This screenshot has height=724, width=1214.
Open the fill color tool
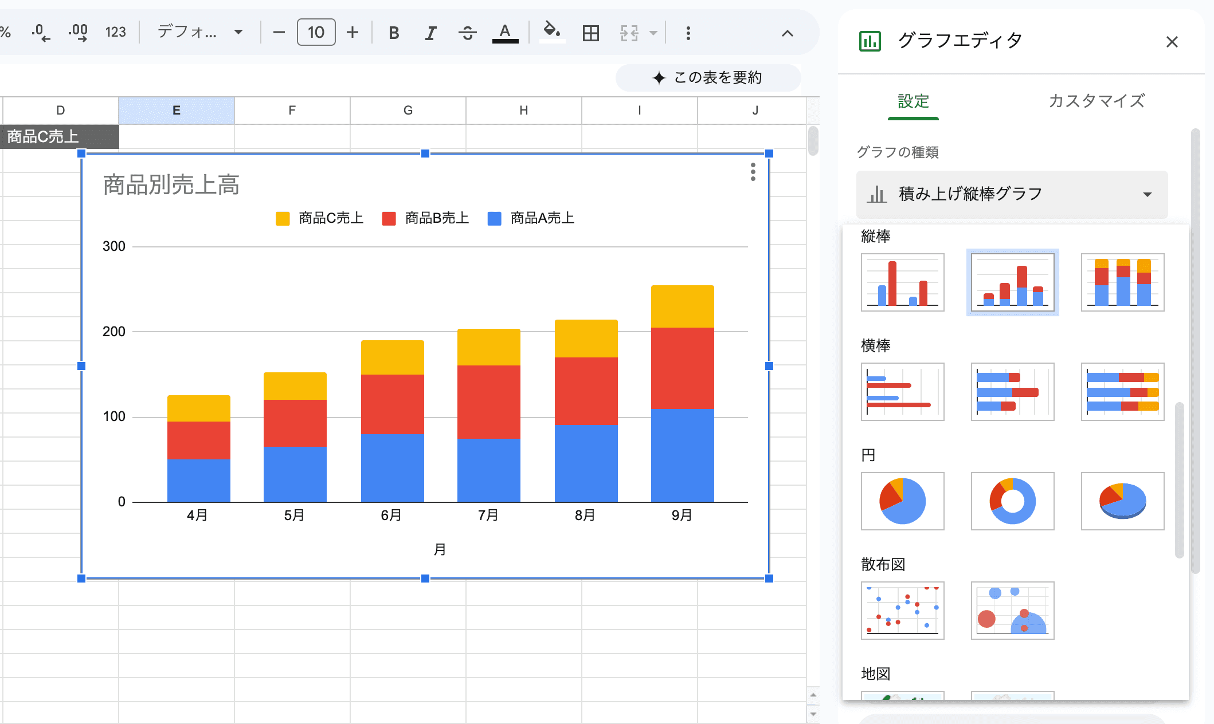click(x=552, y=32)
